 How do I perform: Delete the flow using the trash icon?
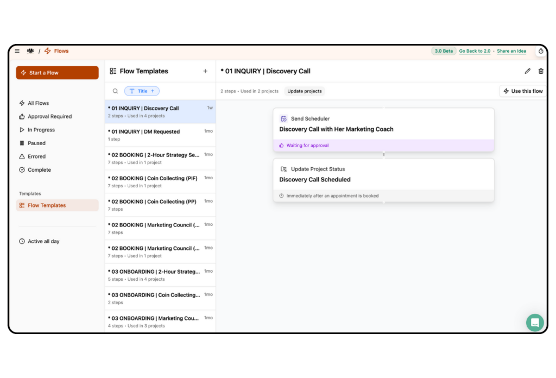[x=541, y=71]
